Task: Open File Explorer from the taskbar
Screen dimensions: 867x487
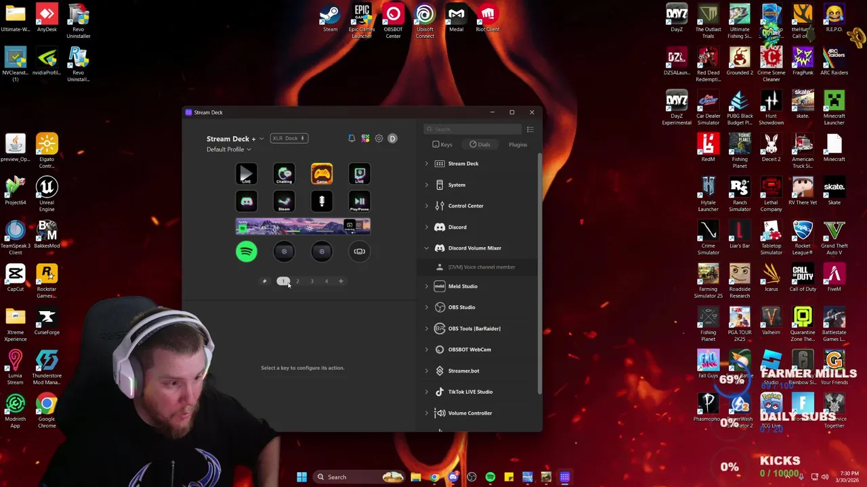Action: (415, 477)
